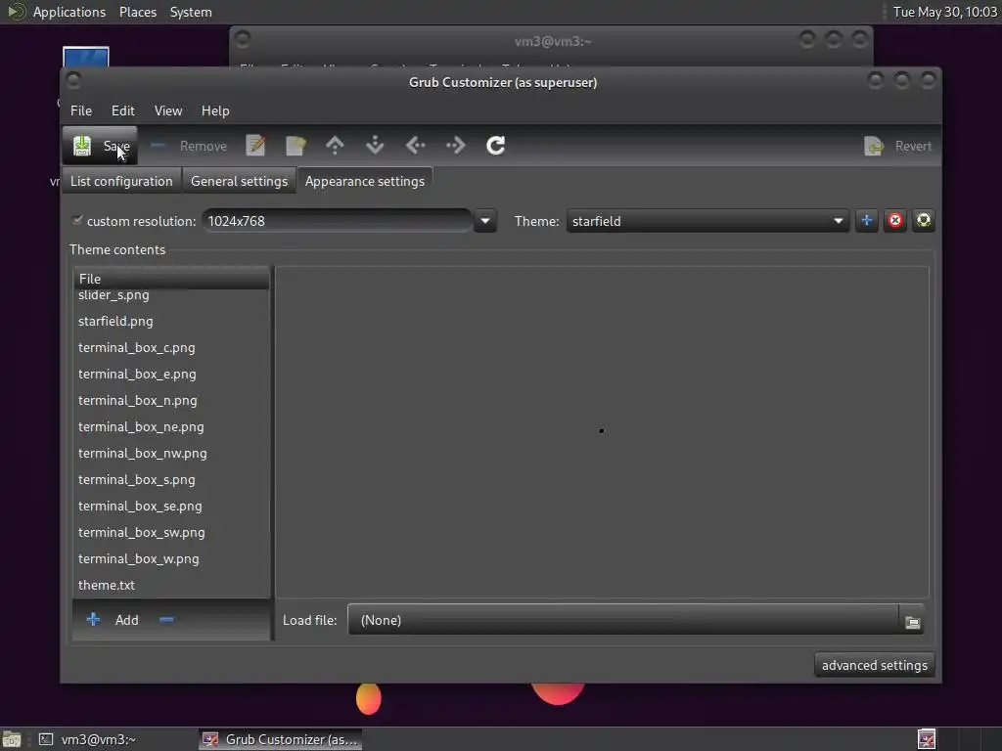Move entry down with down arrow icon
The height and width of the screenshot is (751, 1002).
[375, 146]
